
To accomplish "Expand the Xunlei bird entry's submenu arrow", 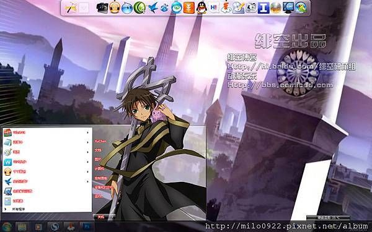I will tap(88, 181).
